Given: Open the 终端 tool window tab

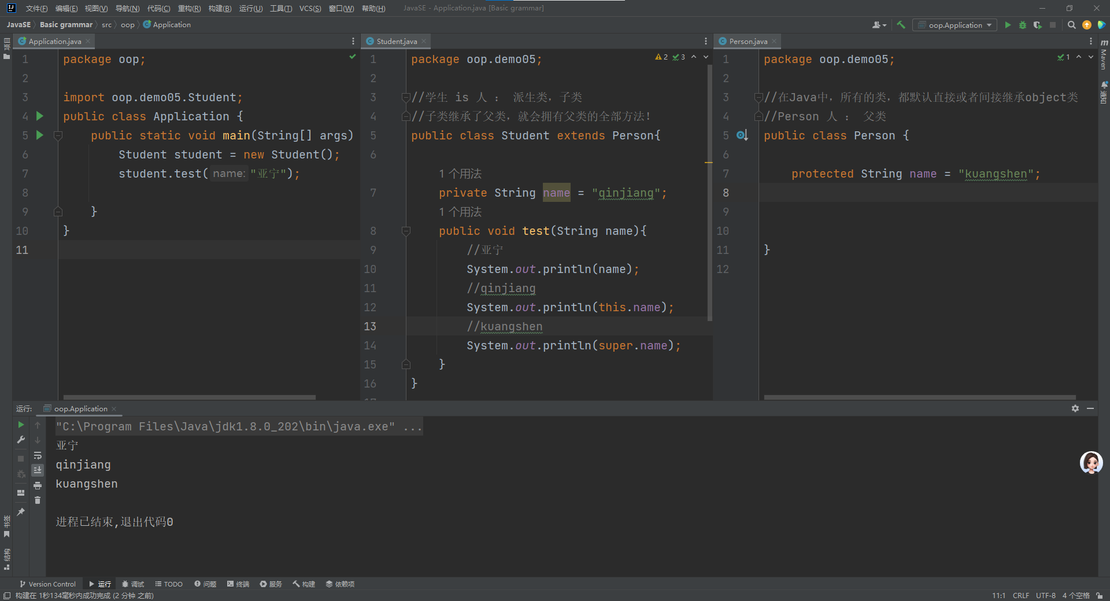Looking at the screenshot, I should tap(238, 584).
